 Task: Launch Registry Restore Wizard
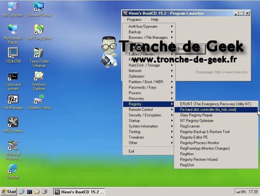pyautogui.click(x=216, y=159)
